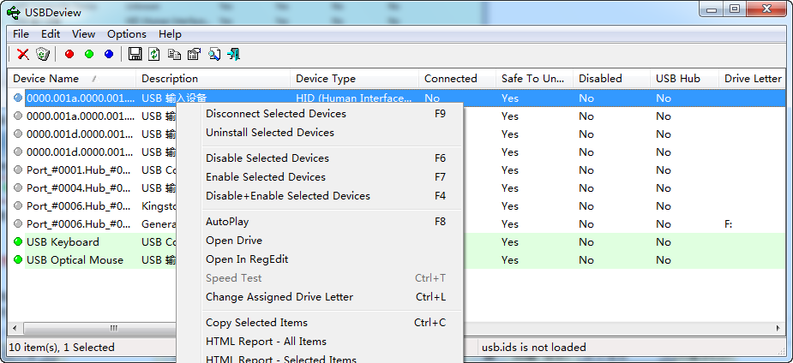The height and width of the screenshot is (363, 793).
Task: Open the properties toolbar icon
Action: pyautogui.click(x=194, y=55)
